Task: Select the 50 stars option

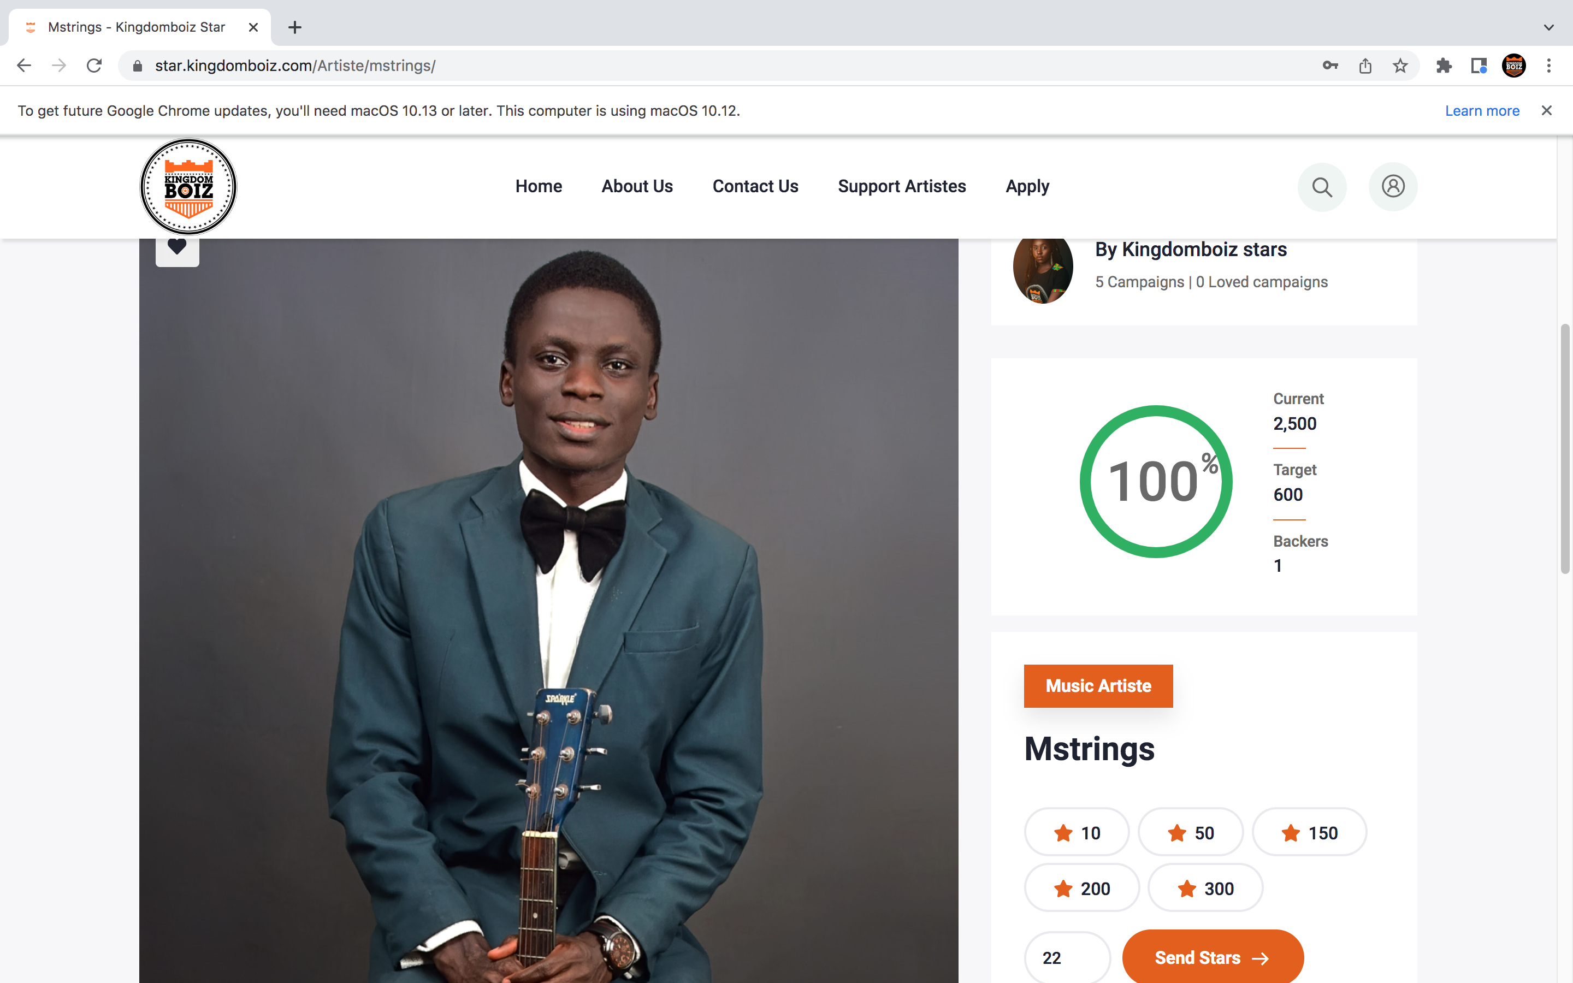Action: tap(1190, 833)
